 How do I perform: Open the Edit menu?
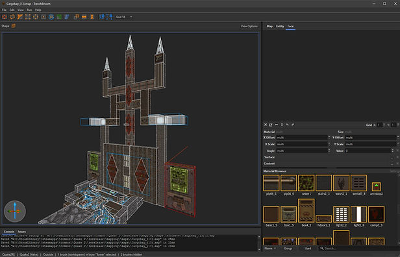[x=12, y=10]
